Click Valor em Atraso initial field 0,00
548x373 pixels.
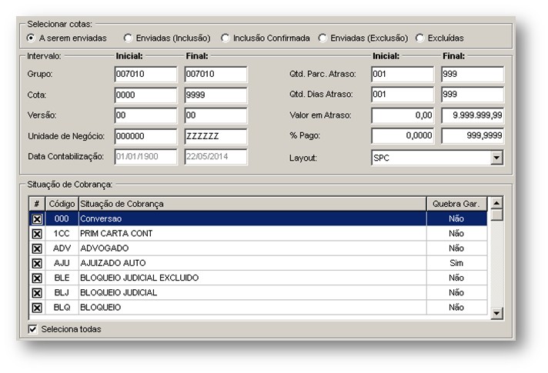click(x=403, y=115)
